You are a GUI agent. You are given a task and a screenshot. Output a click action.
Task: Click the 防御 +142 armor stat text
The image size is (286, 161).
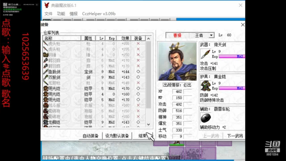click(209, 95)
